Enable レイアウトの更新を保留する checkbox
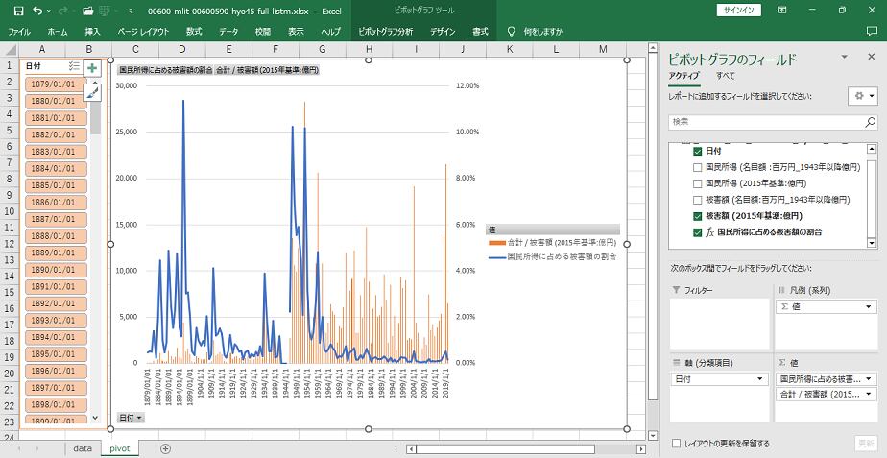 click(678, 444)
